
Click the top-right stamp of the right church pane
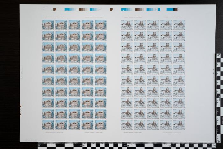click(x=179, y=25)
